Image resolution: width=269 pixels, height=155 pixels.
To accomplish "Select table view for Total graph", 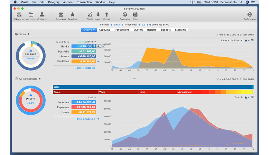I will point(252,97).
